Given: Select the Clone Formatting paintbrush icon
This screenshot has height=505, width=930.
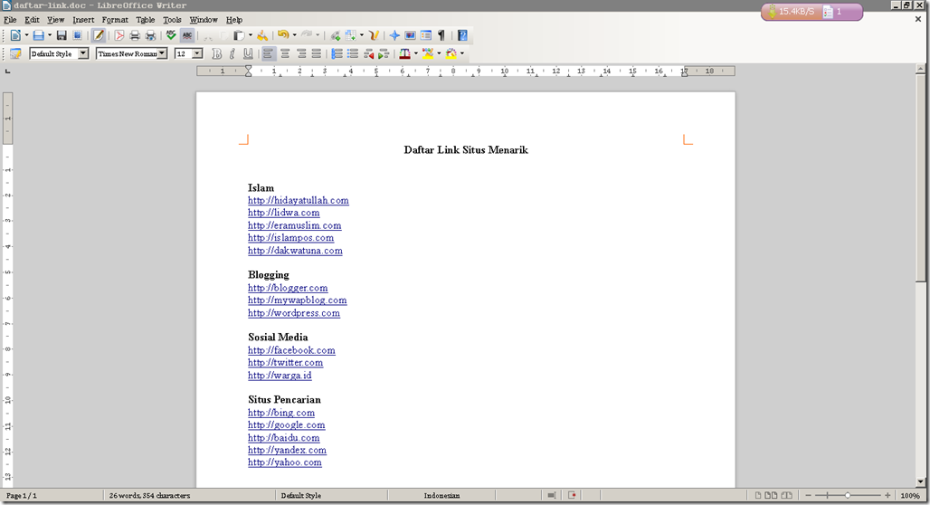Looking at the screenshot, I should pyautogui.click(x=262, y=35).
